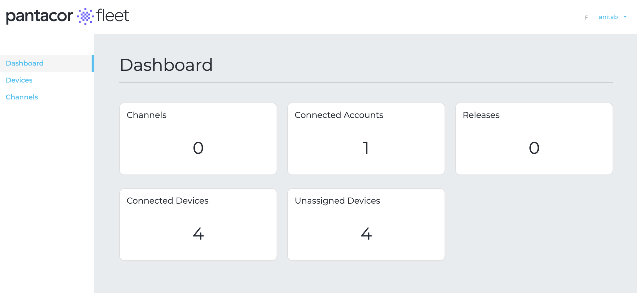Open the user menu at top right
The width and height of the screenshot is (637, 293).
613,17
